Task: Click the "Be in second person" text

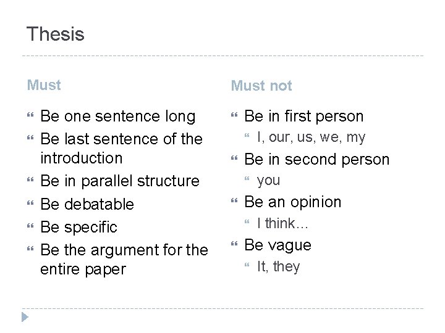Action: pyautogui.click(x=317, y=159)
